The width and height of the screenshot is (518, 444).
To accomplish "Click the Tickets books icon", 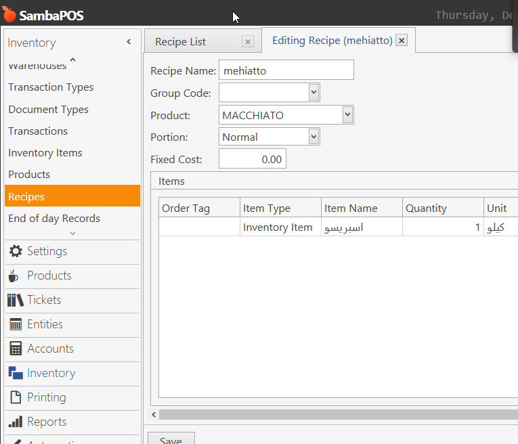I will click(x=15, y=300).
